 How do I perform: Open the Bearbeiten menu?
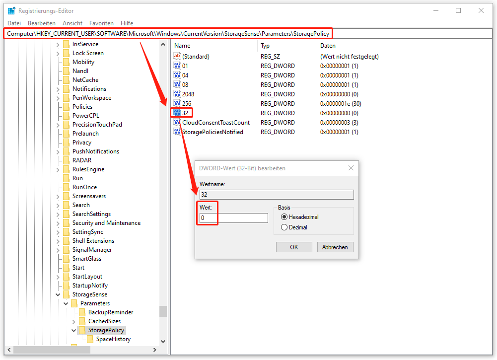click(42, 23)
